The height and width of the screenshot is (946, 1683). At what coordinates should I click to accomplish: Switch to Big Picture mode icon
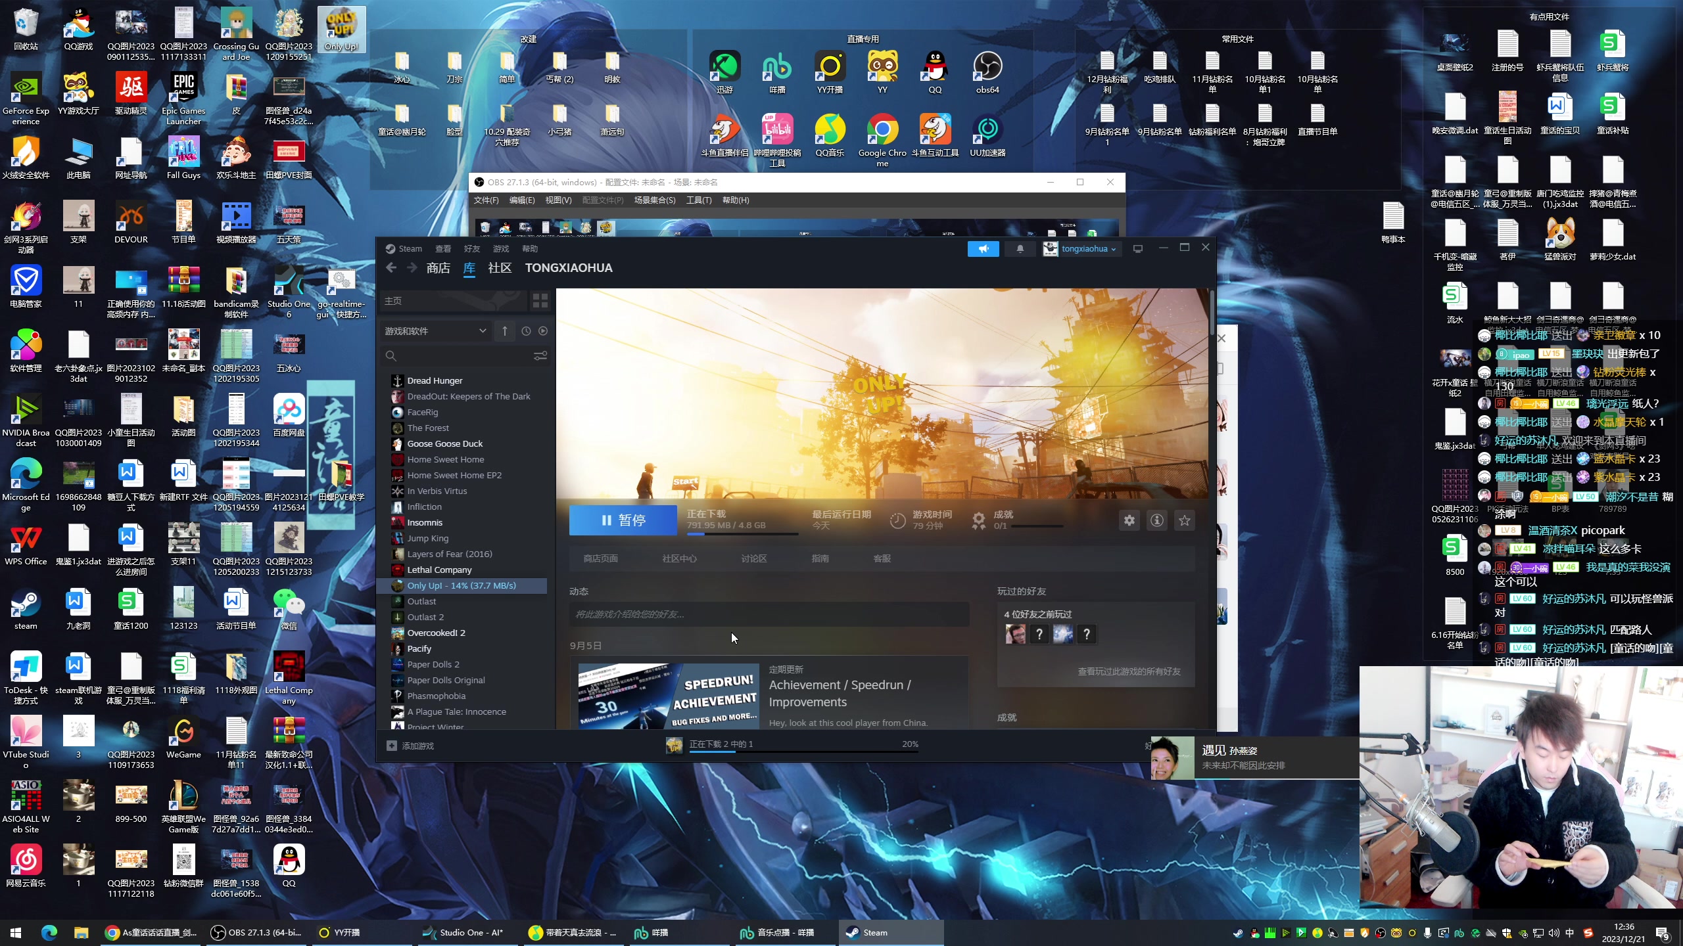click(x=1138, y=249)
